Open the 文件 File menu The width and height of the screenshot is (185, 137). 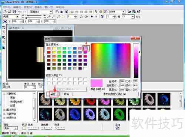pyautogui.click(x=7, y=7)
